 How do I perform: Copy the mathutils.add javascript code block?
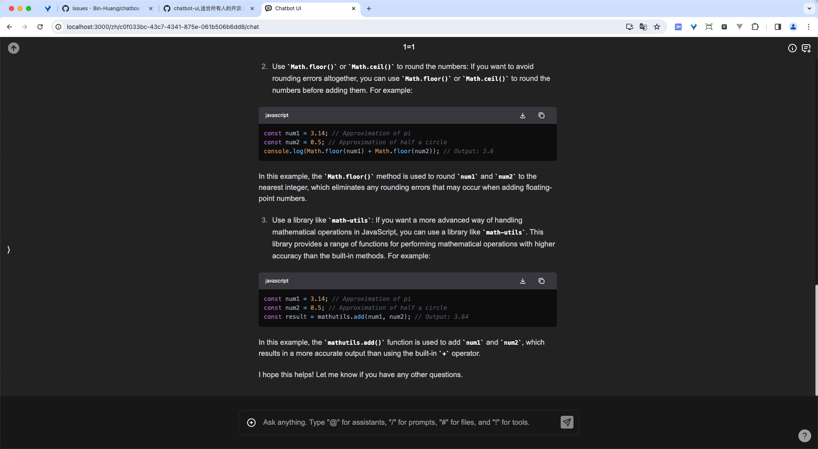(x=541, y=281)
